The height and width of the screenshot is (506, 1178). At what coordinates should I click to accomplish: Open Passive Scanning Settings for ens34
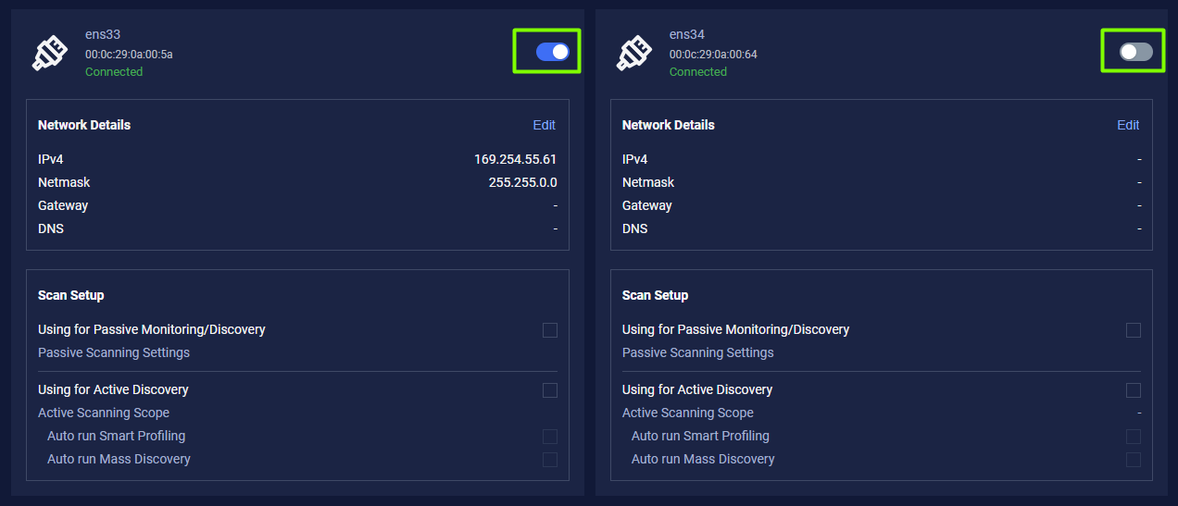pyautogui.click(x=698, y=352)
